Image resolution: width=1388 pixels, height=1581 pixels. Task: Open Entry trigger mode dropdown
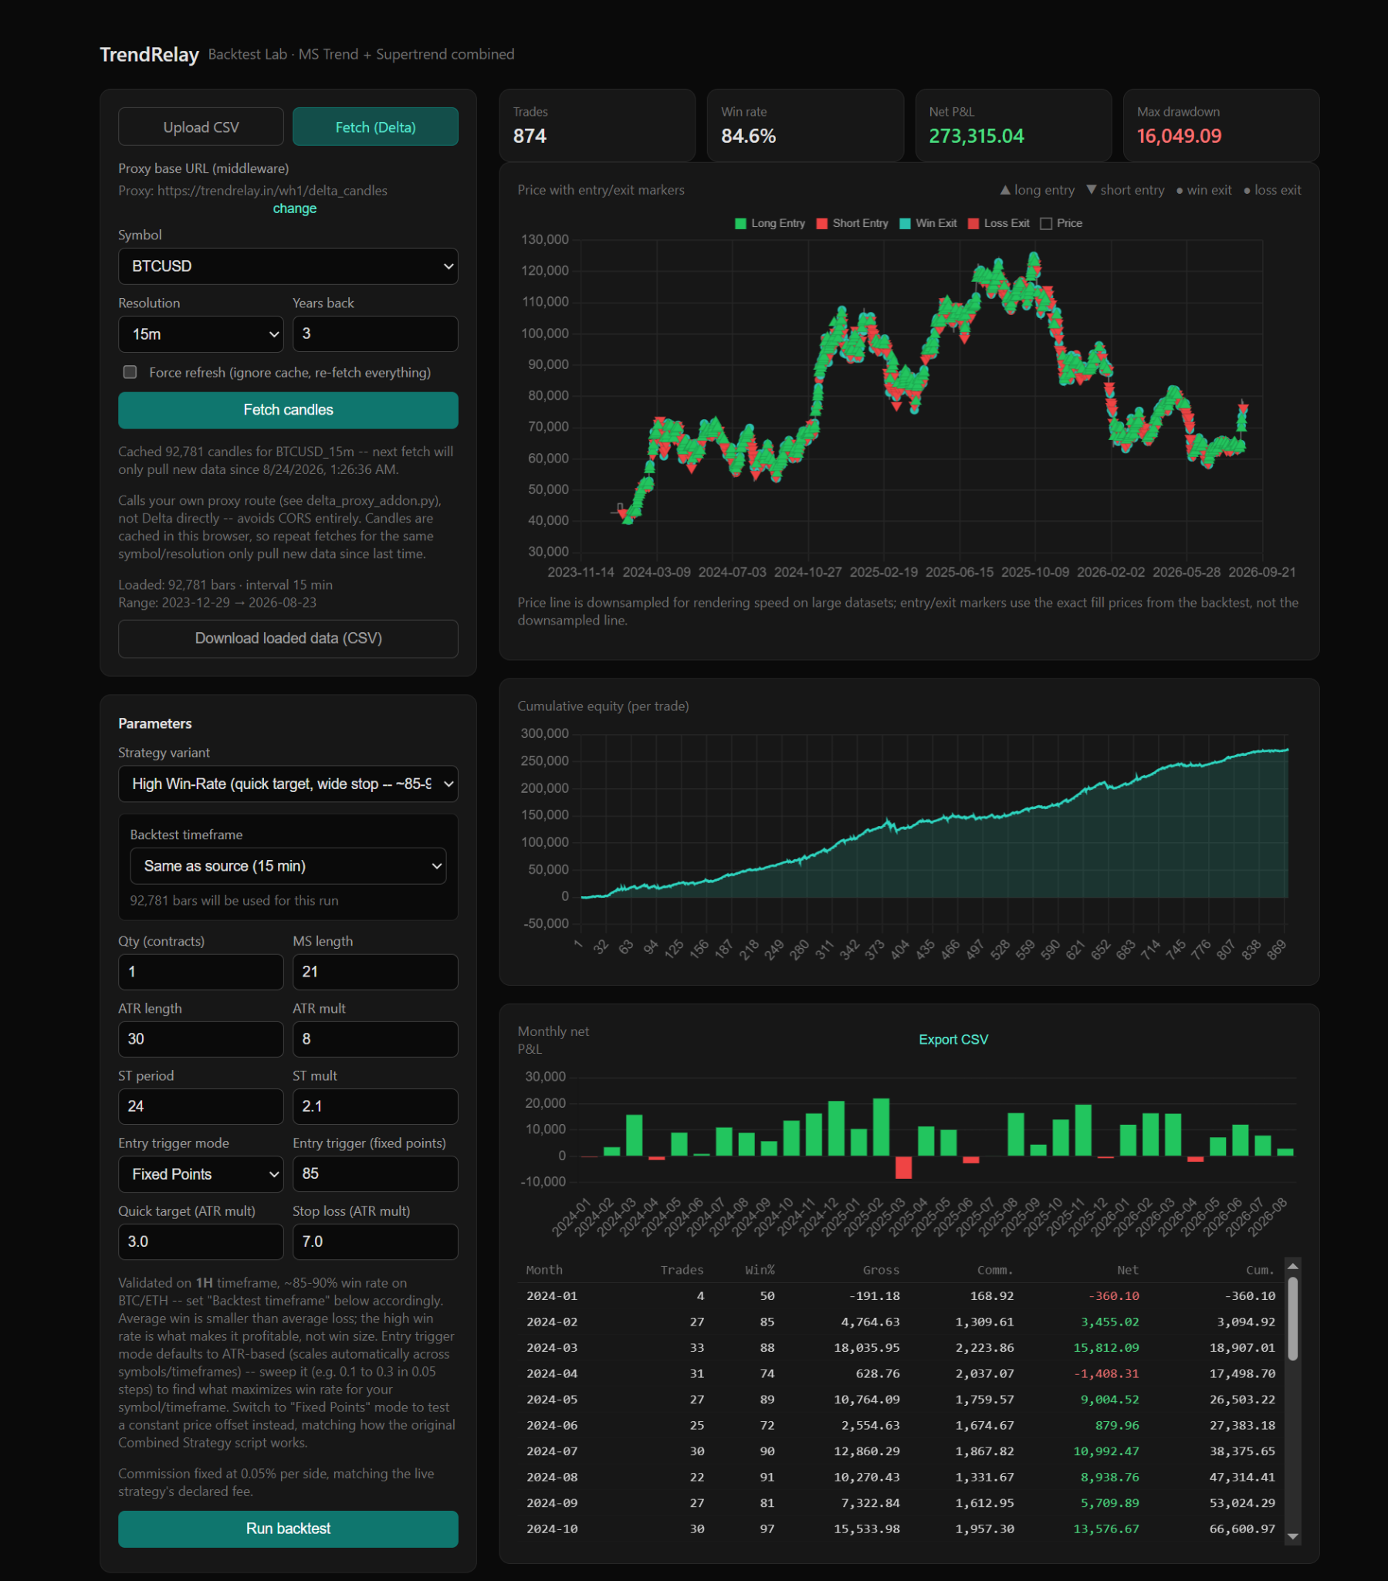201,1174
